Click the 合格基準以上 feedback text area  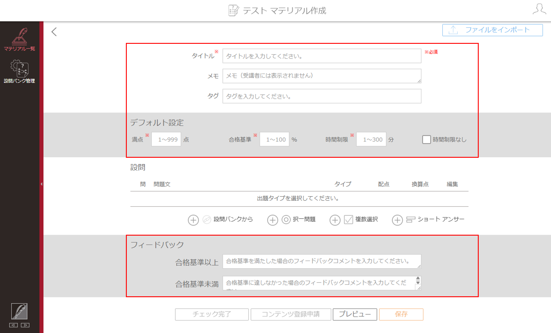[x=322, y=261]
